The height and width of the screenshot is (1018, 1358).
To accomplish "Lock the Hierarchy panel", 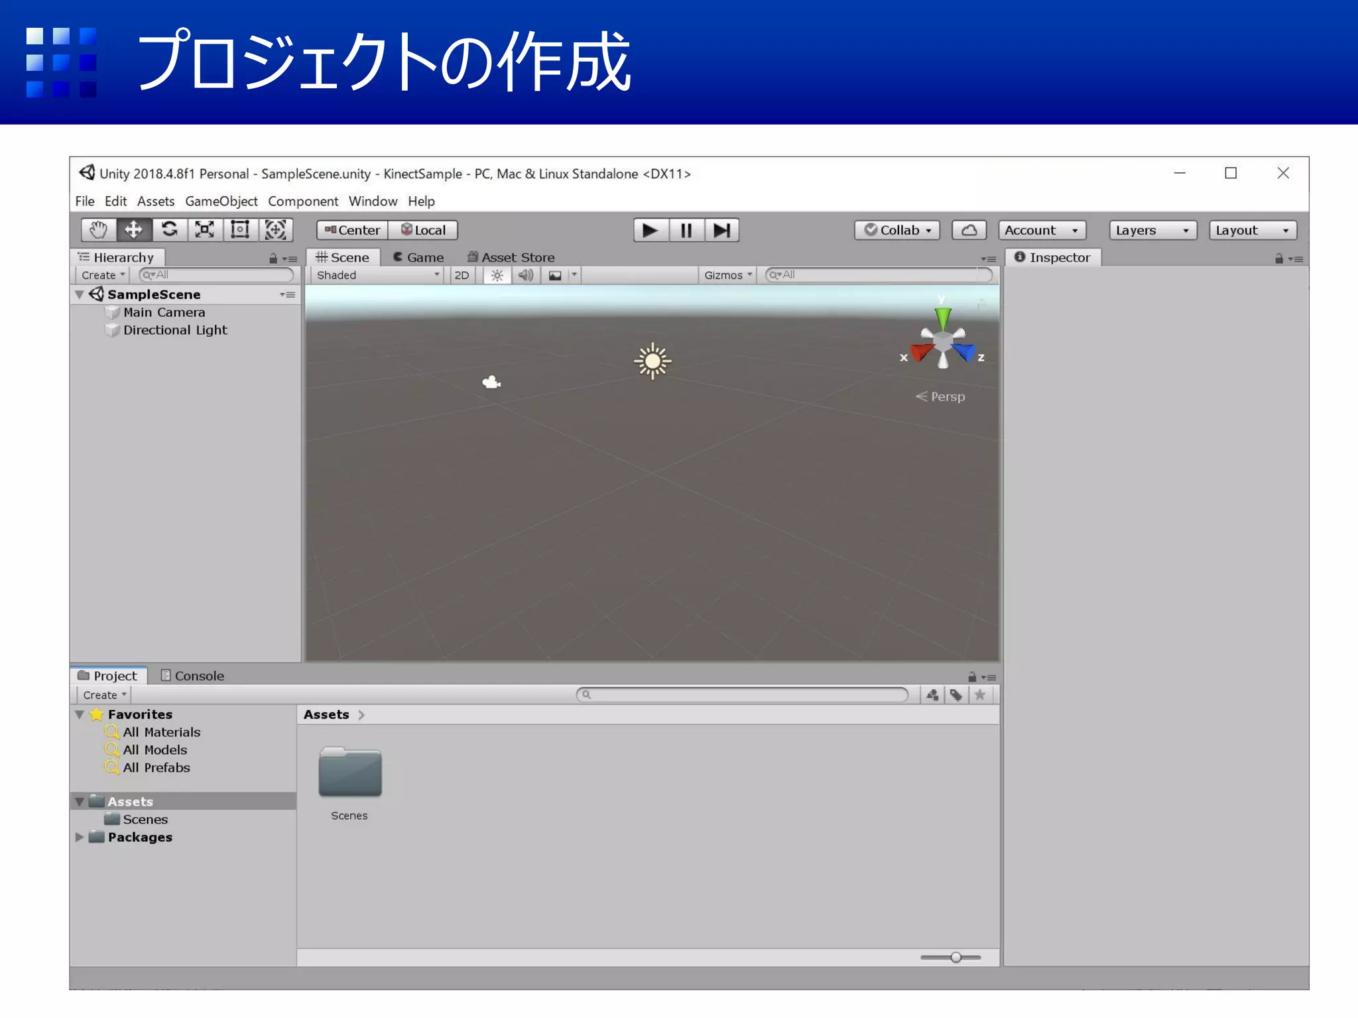I will pyautogui.click(x=273, y=258).
